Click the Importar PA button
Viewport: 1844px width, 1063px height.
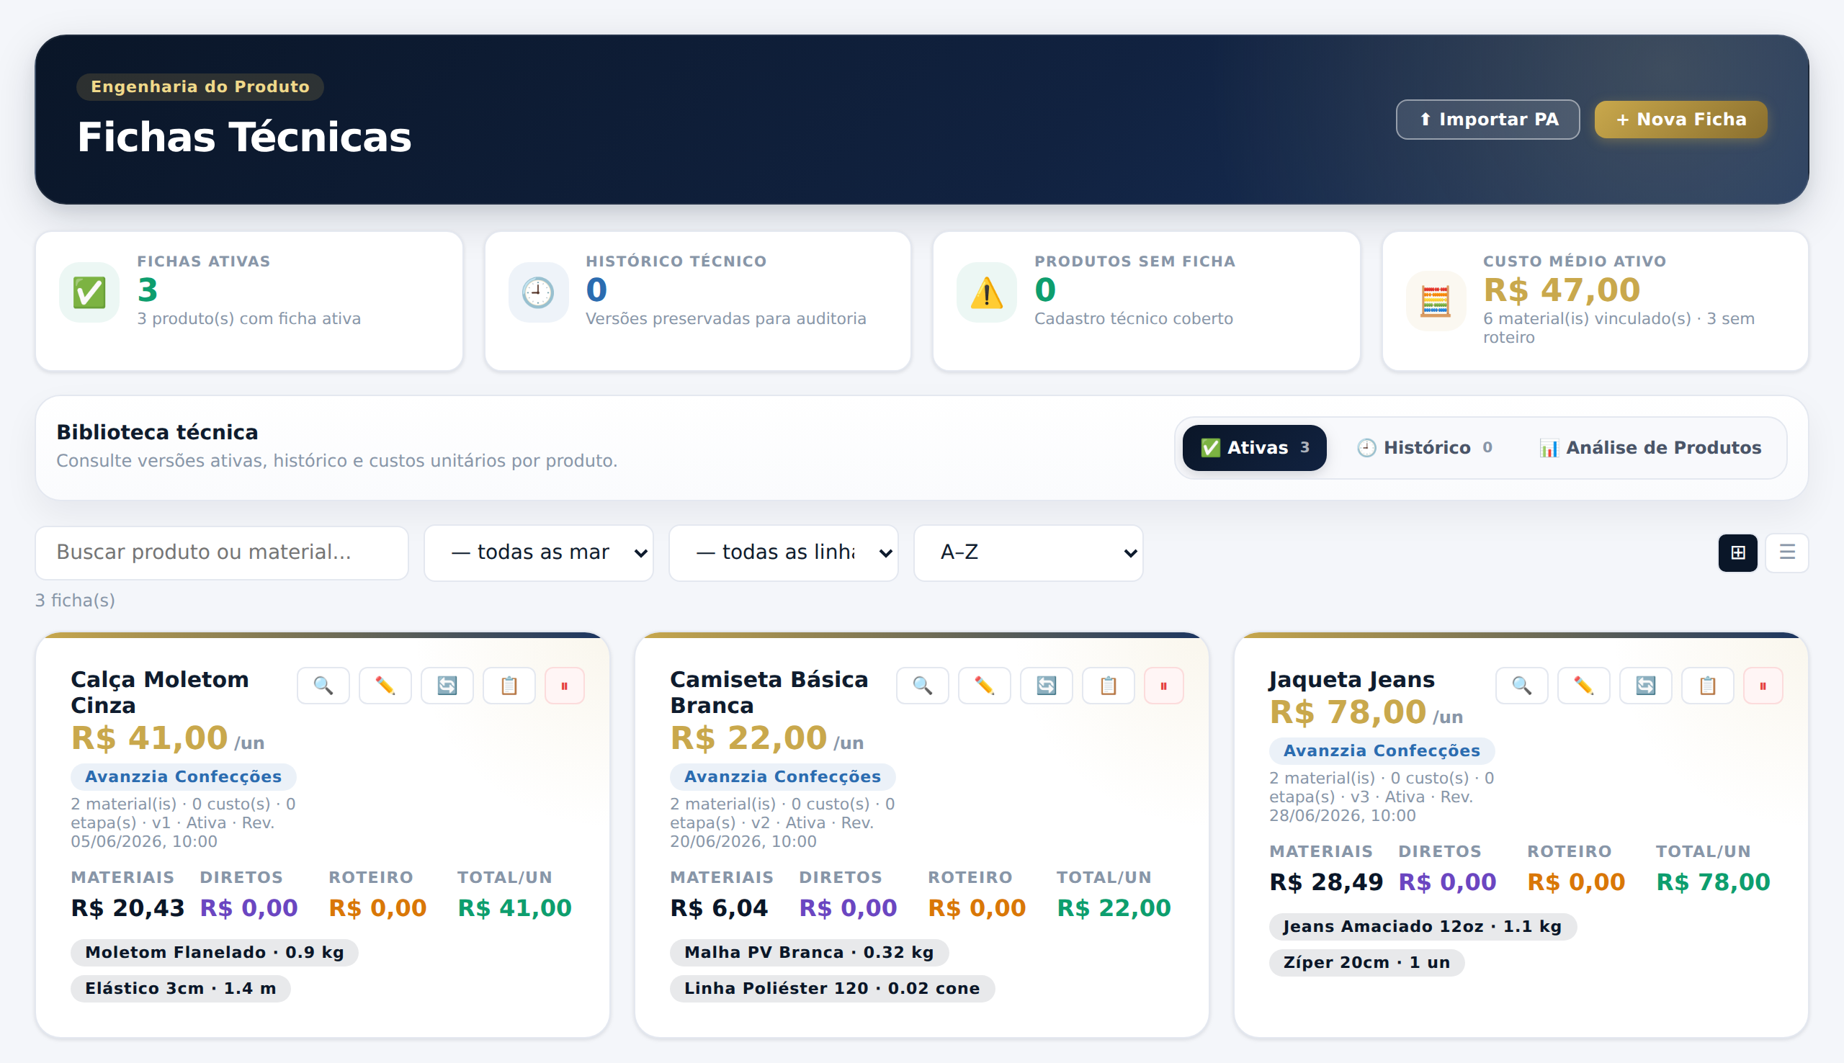1487,119
